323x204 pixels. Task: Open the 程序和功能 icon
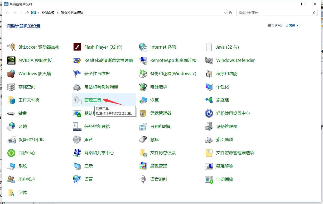(209, 73)
